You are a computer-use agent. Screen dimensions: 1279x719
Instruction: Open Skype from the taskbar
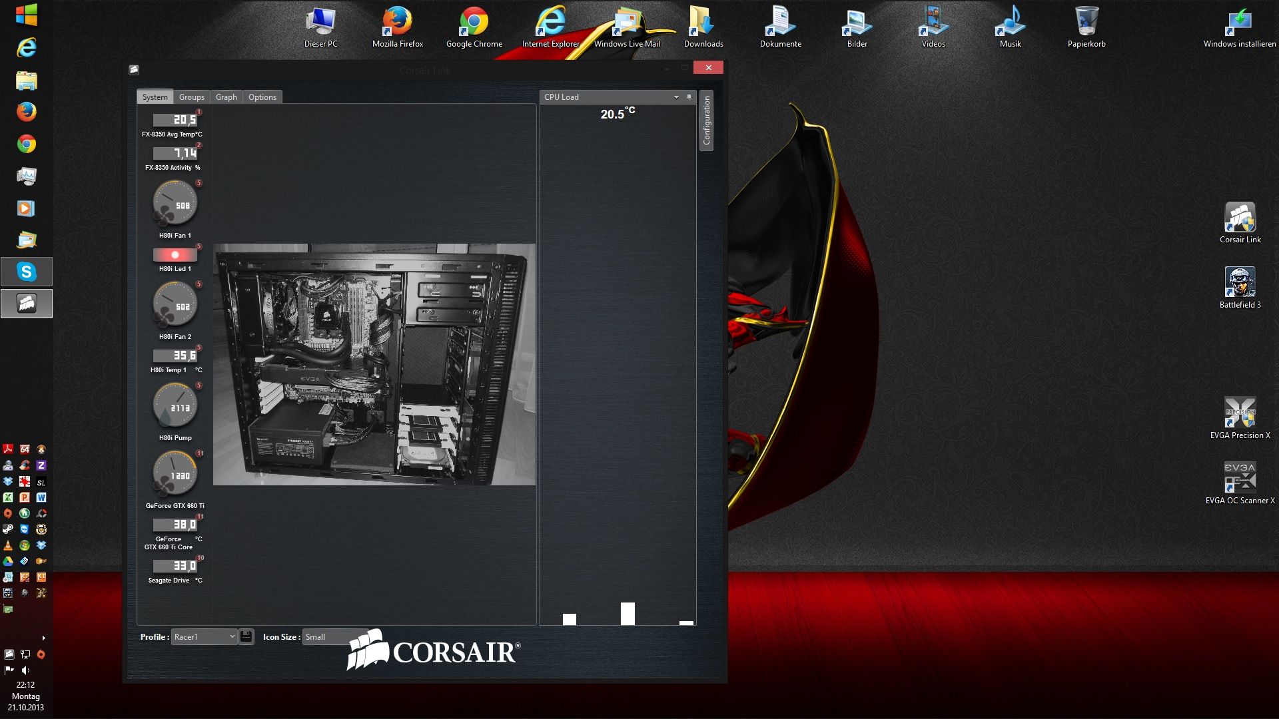pos(27,272)
